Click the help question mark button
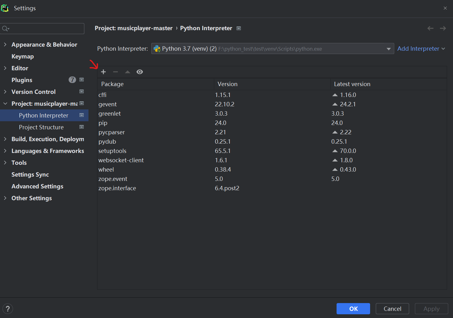 click(8, 309)
